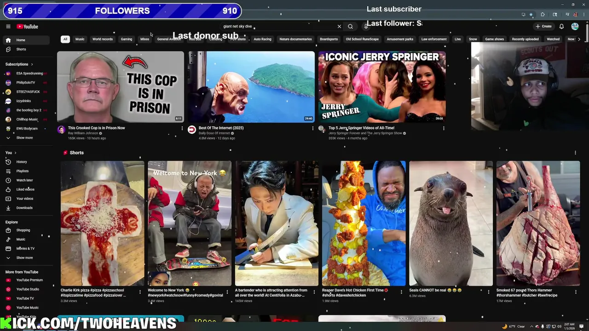Open Watch later in the sidebar
The width and height of the screenshot is (589, 331).
point(27,180)
